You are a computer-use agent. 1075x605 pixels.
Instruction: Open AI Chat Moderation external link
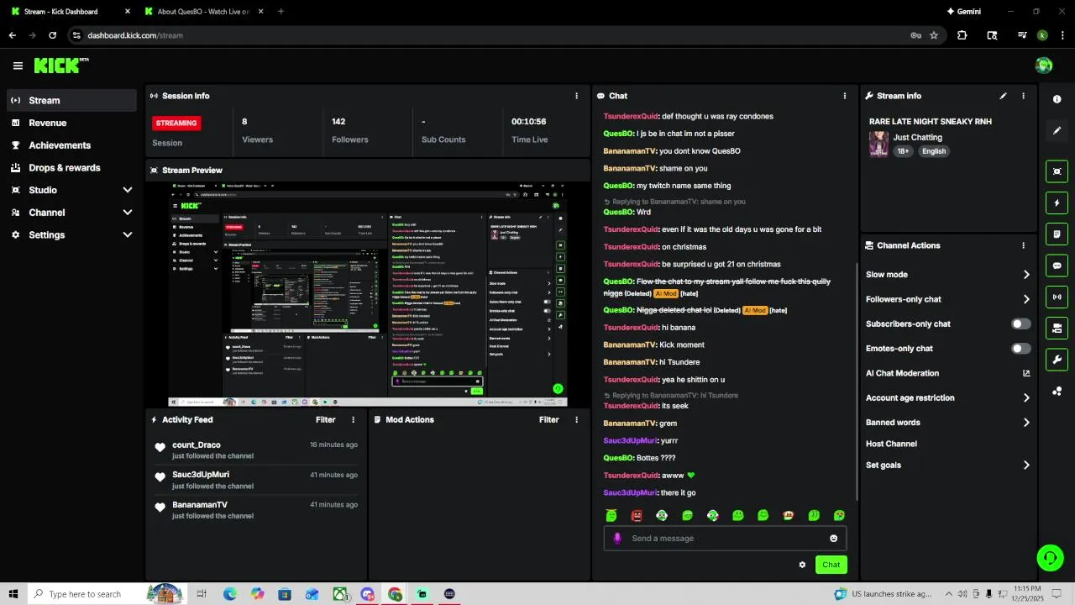pos(1026,373)
